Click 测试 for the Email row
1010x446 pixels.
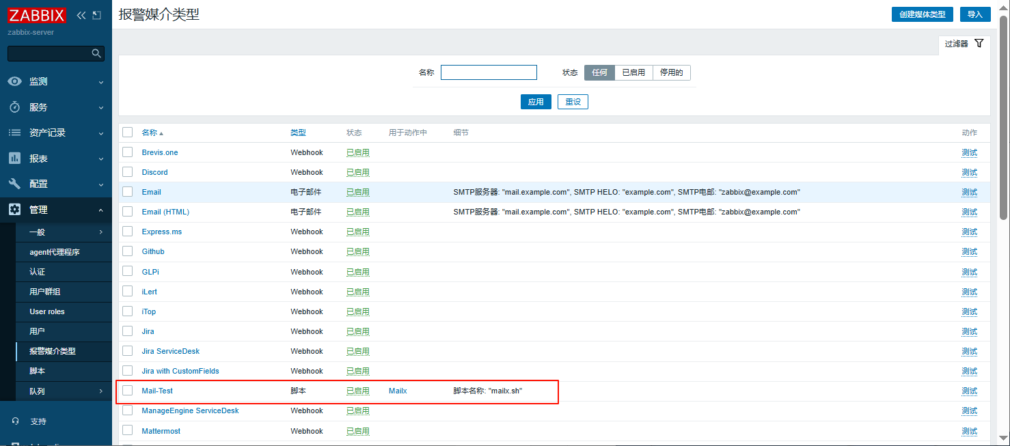[x=969, y=192]
